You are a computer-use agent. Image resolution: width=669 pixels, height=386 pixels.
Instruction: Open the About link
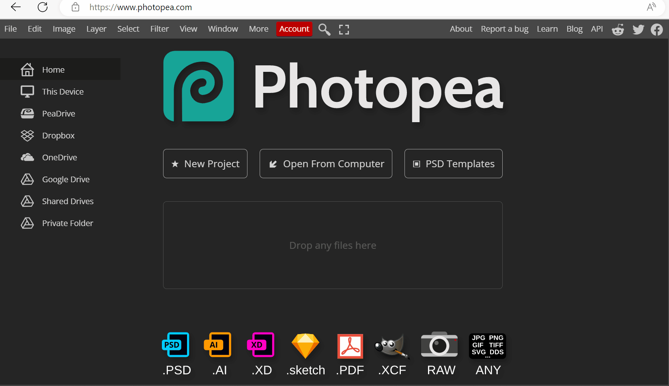tap(461, 29)
